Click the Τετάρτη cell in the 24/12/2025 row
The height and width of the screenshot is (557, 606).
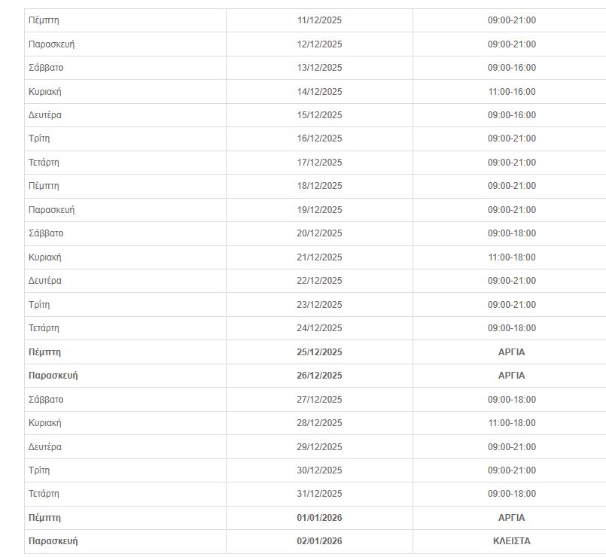tap(44, 328)
